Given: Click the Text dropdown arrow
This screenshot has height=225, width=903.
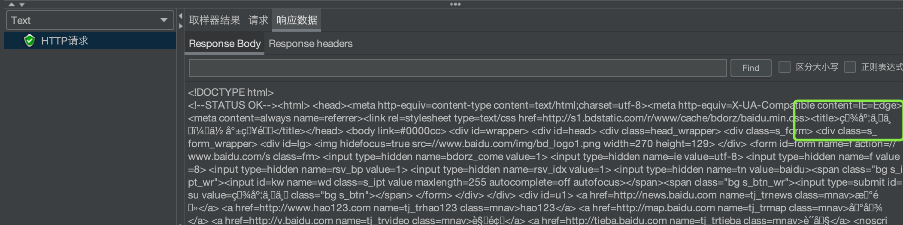Looking at the screenshot, I should 164,20.
